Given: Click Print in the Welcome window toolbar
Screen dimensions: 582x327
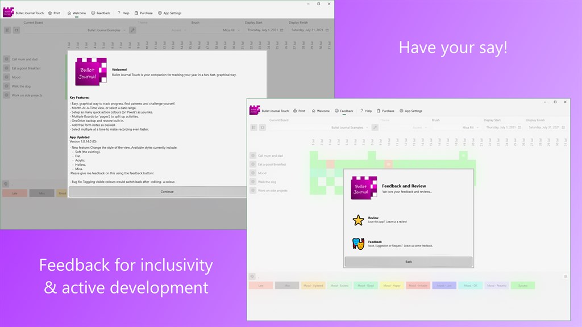Looking at the screenshot, I should click(54, 13).
